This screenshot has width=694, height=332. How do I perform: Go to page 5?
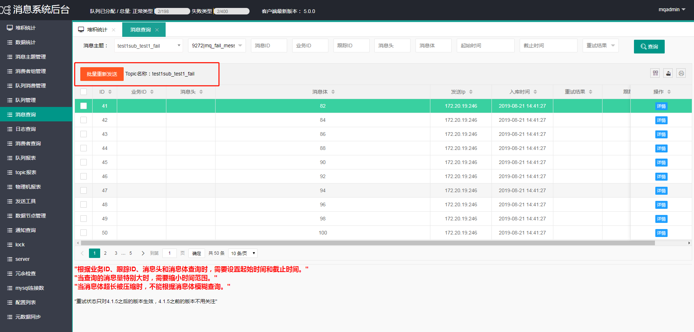[131, 253]
